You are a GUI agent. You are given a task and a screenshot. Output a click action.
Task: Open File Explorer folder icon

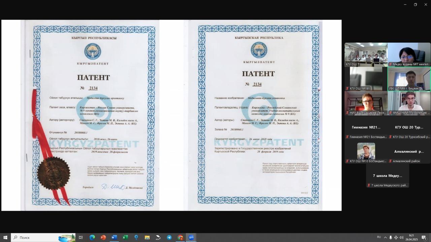[147, 237]
